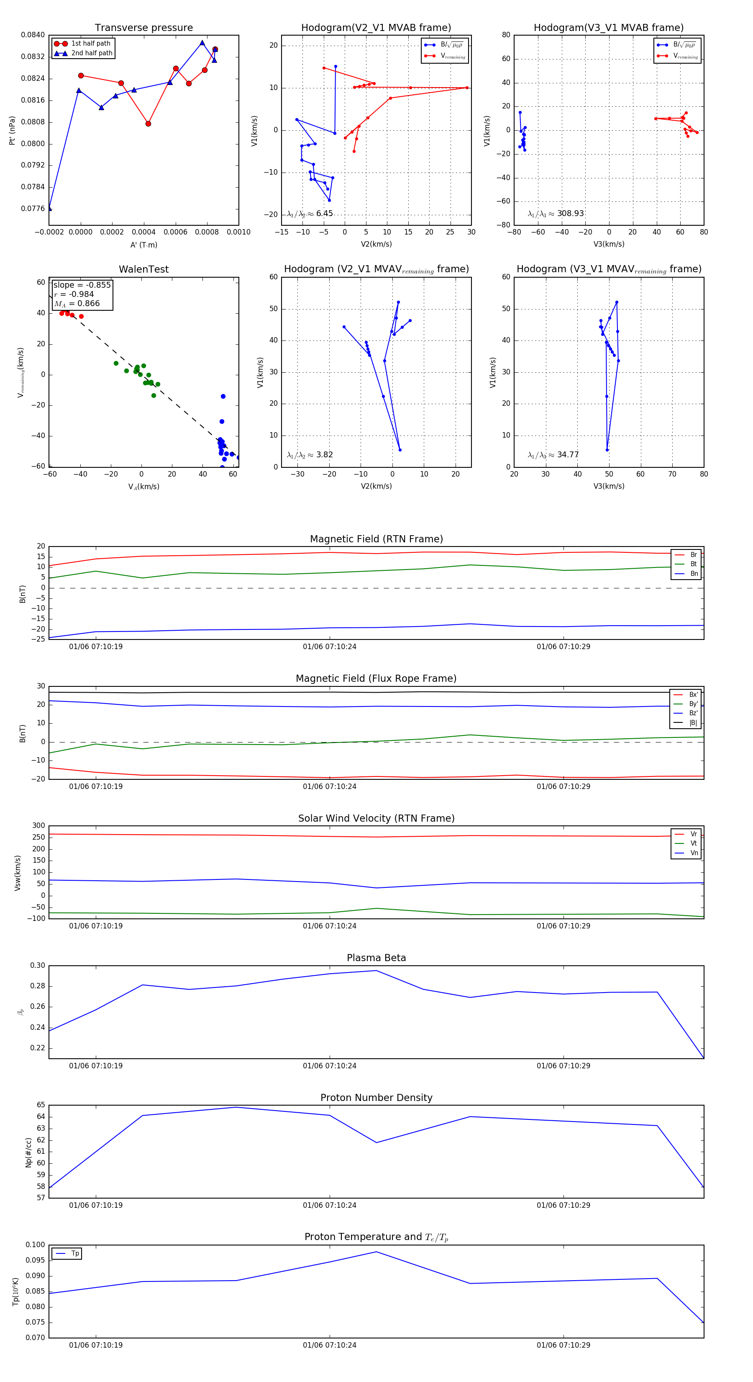The width and height of the screenshot is (753, 1382).
Task: Click the "Transverse pressure" plot title
Action: (143, 28)
